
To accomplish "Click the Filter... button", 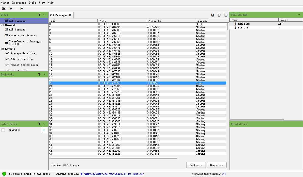I will click(x=196, y=165).
